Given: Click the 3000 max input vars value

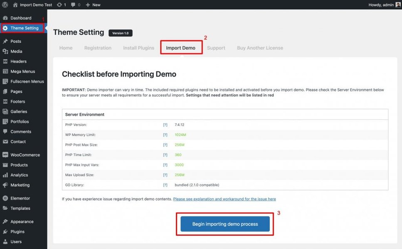Looking at the screenshot, I should pyautogui.click(x=179, y=165).
